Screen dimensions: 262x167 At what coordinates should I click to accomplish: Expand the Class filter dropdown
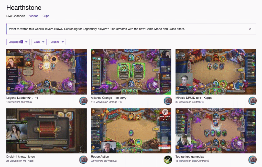[39, 42]
